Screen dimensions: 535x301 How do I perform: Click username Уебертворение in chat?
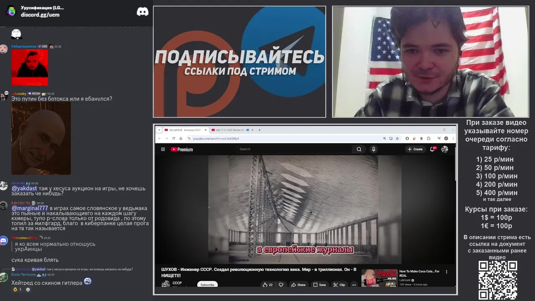coord(24,46)
